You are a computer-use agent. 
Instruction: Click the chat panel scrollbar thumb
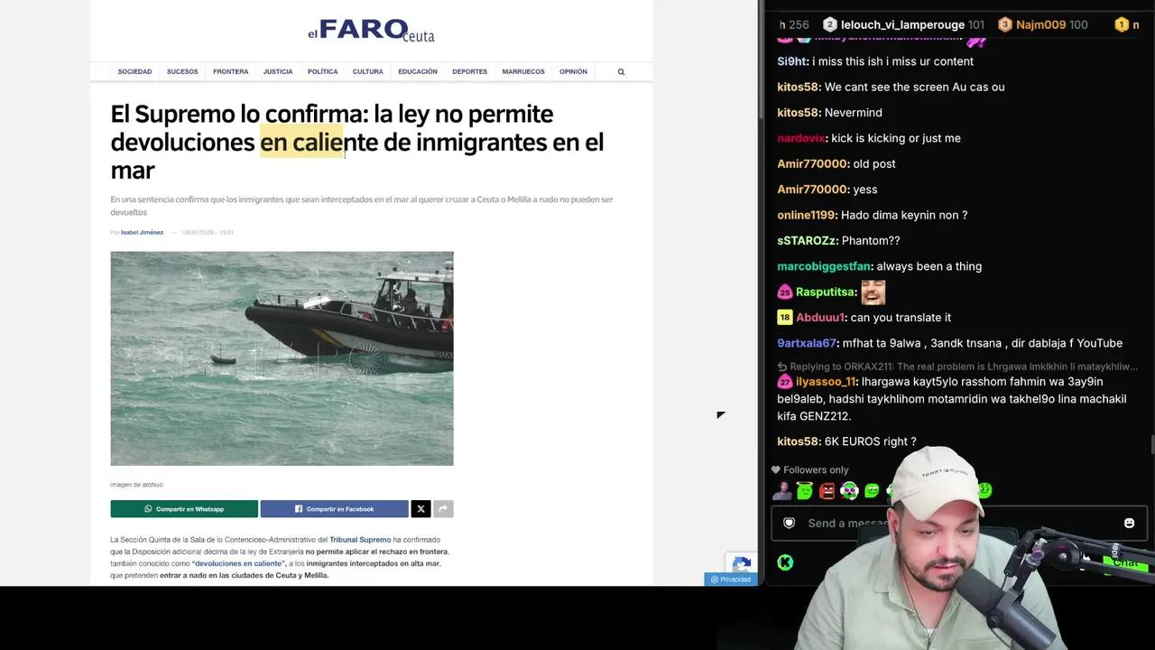pyautogui.click(x=1150, y=446)
